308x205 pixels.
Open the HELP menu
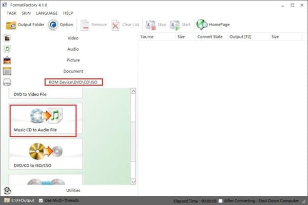(68, 13)
